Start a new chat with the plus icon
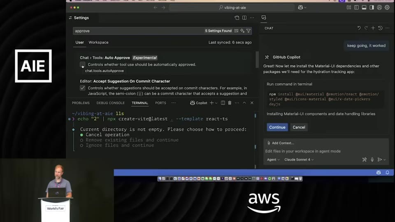395x222 pixels. [x=373, y=28]
